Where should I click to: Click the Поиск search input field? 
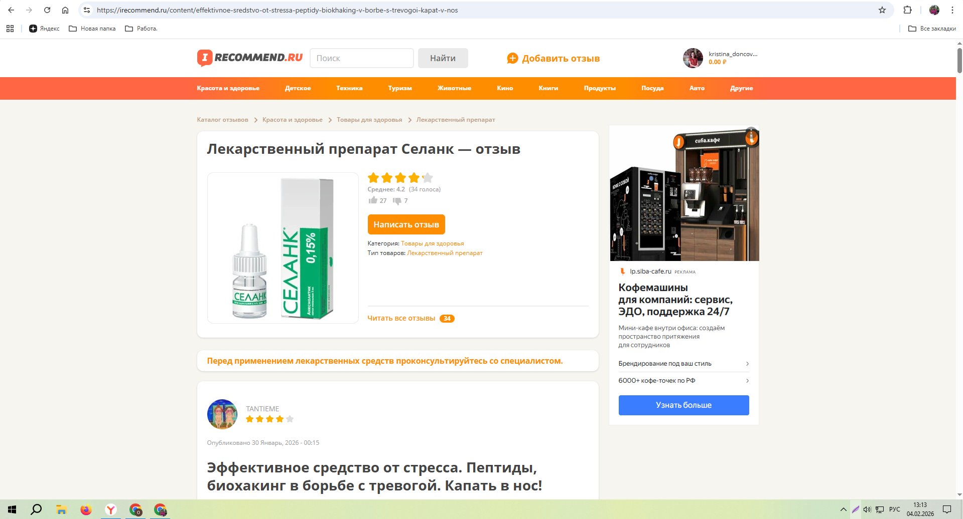(361, 58)
